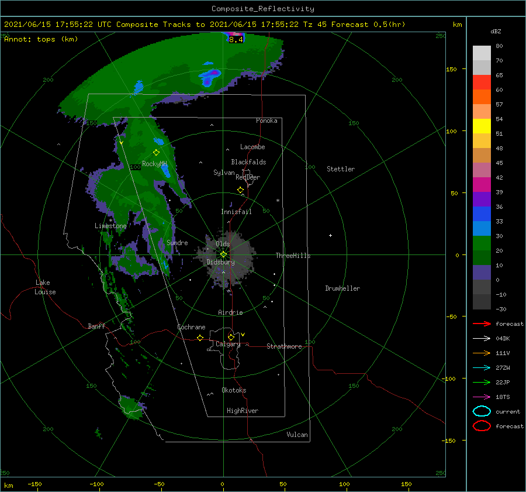Viewport: 526px width, 492px height.
Task: Click the Sundre city label
Action: pos(177,242)
